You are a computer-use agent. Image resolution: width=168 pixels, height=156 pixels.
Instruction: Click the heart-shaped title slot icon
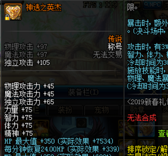click(x=146, y=128)
